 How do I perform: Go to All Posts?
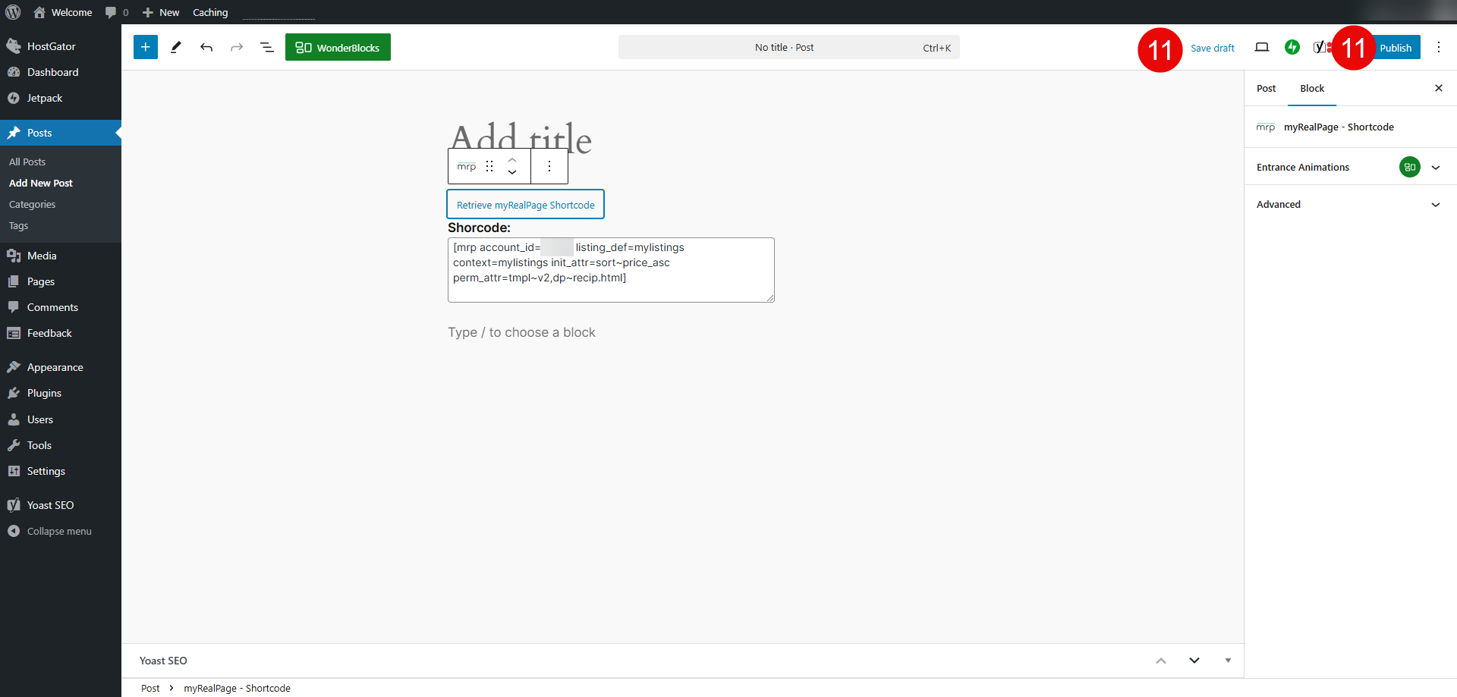(x=27, y=162)
